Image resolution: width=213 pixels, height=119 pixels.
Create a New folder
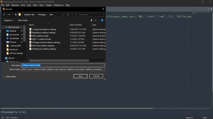(23, 20)
